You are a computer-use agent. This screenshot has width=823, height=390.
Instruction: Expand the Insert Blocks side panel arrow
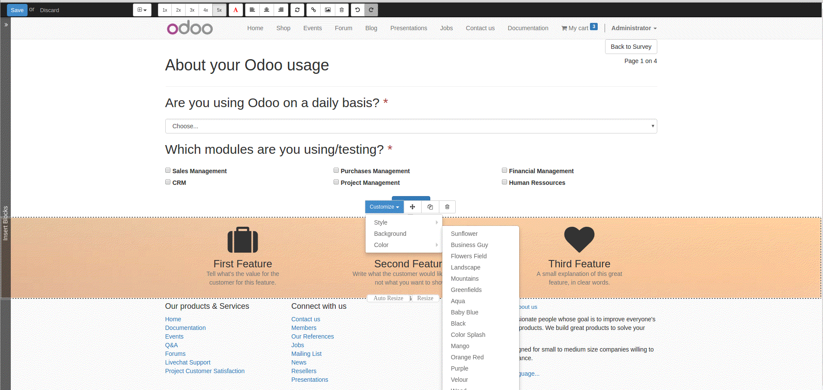tap(6, 25)
